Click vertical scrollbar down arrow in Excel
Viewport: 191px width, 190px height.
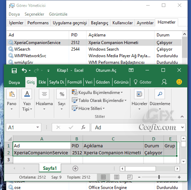[183, 162]
